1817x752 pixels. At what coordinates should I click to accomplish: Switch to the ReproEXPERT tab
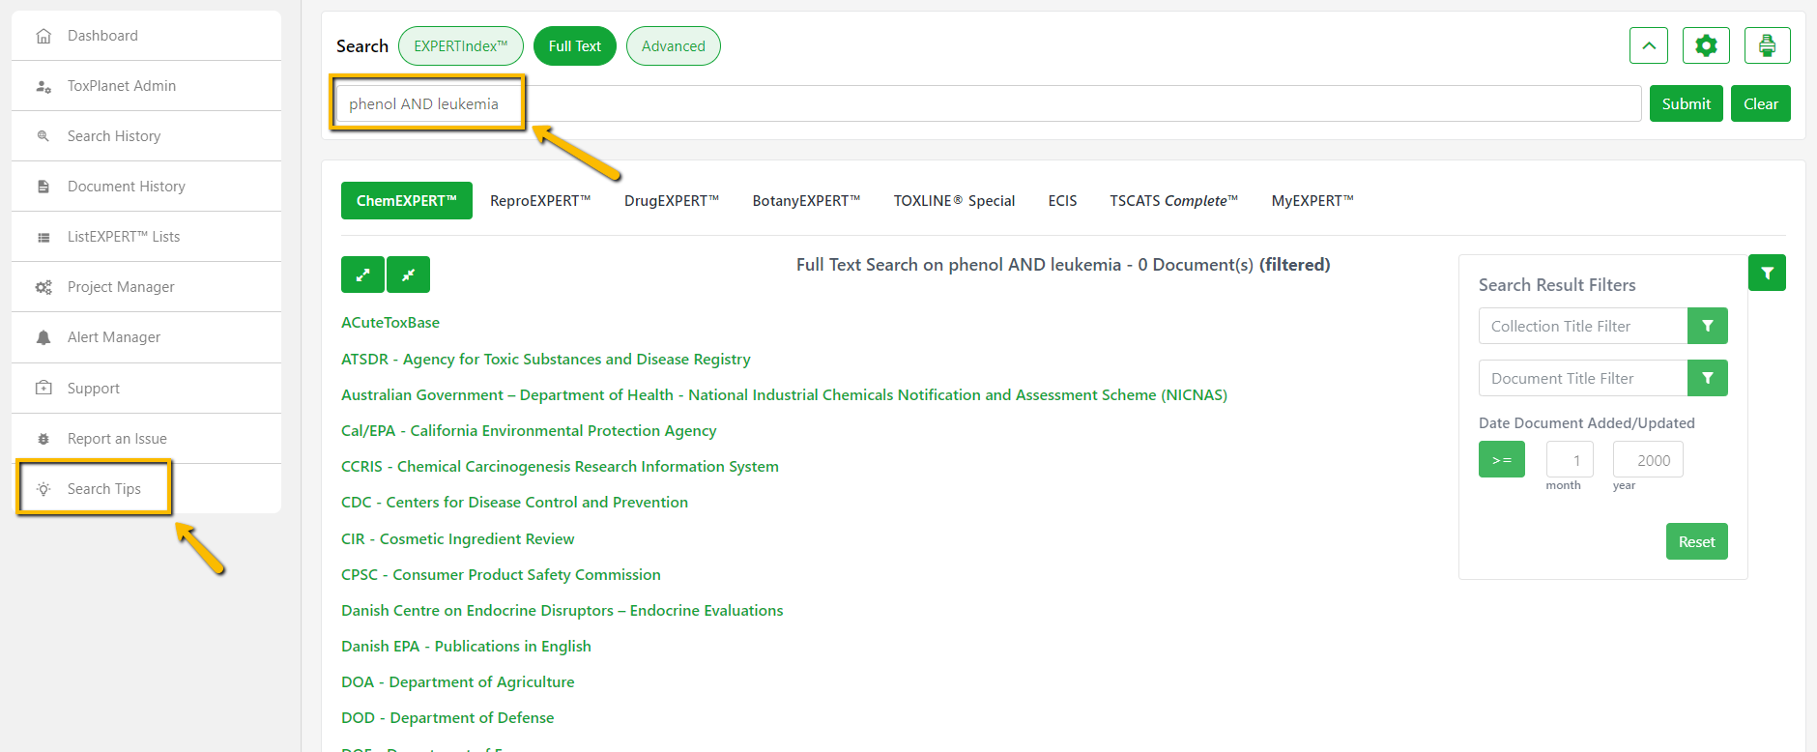point(539,201)
